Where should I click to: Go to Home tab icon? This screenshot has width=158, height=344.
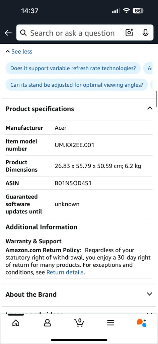15,322
